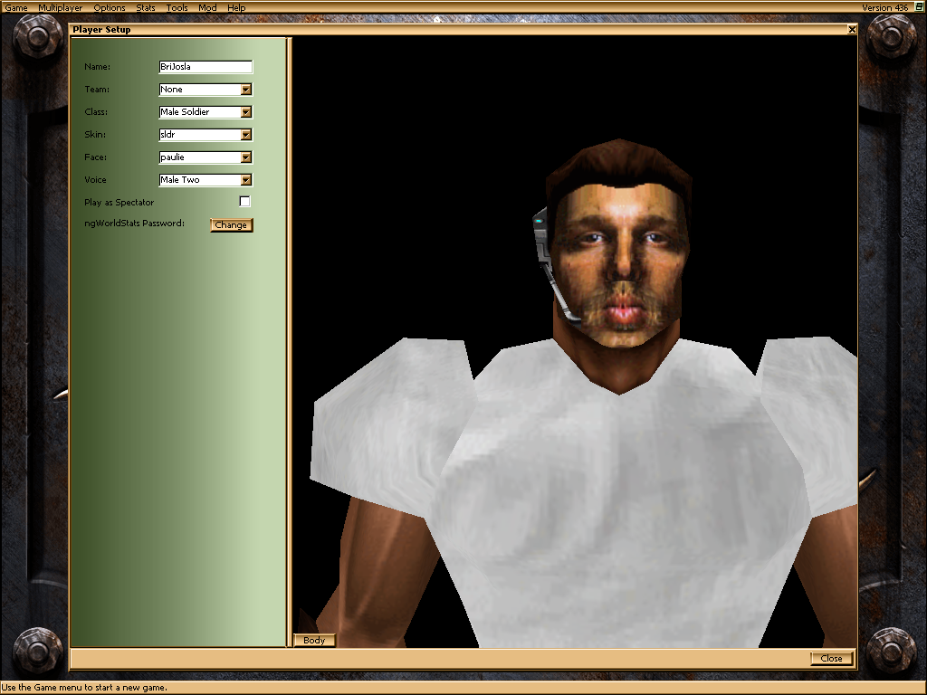
Task: Close Player Setup with the title bar X
Action: pyautogui.click(x=852, y=30)
